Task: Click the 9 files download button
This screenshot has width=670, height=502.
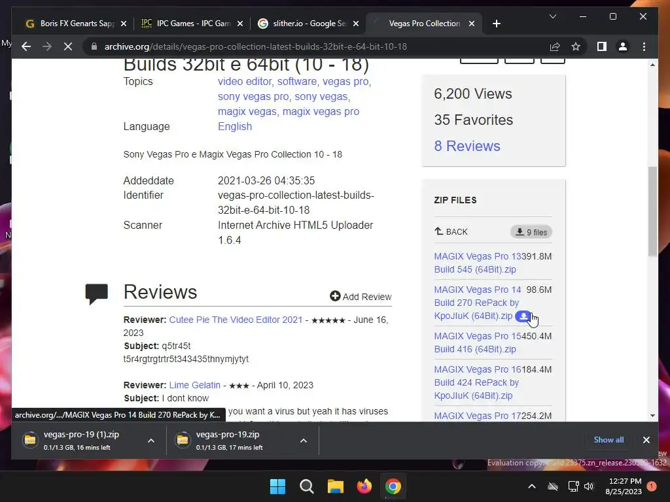Action: coord(531,232)
